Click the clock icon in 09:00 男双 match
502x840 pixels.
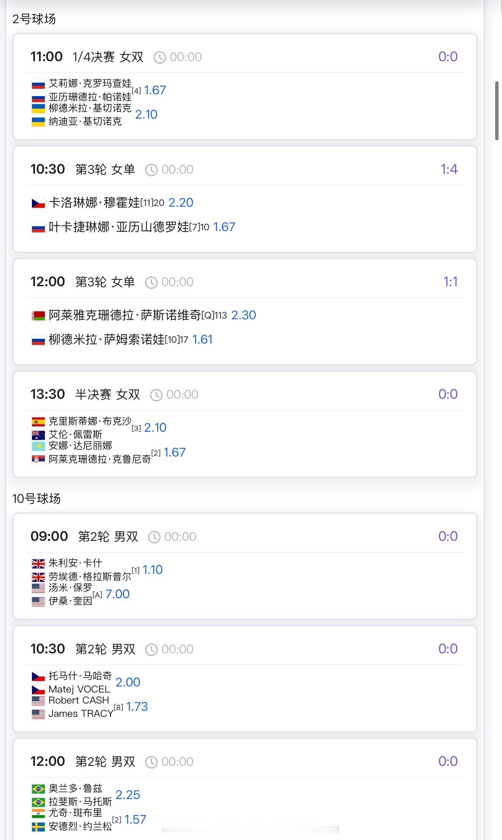[154, 537]
